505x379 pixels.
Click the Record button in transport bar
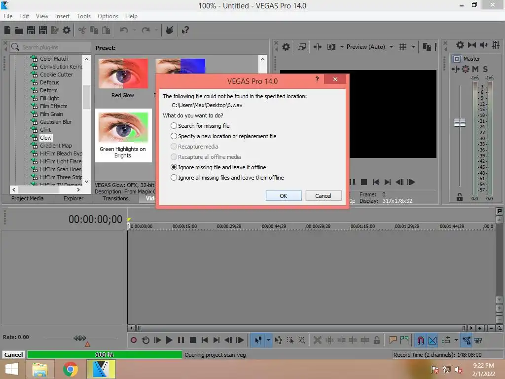(133, 340)
